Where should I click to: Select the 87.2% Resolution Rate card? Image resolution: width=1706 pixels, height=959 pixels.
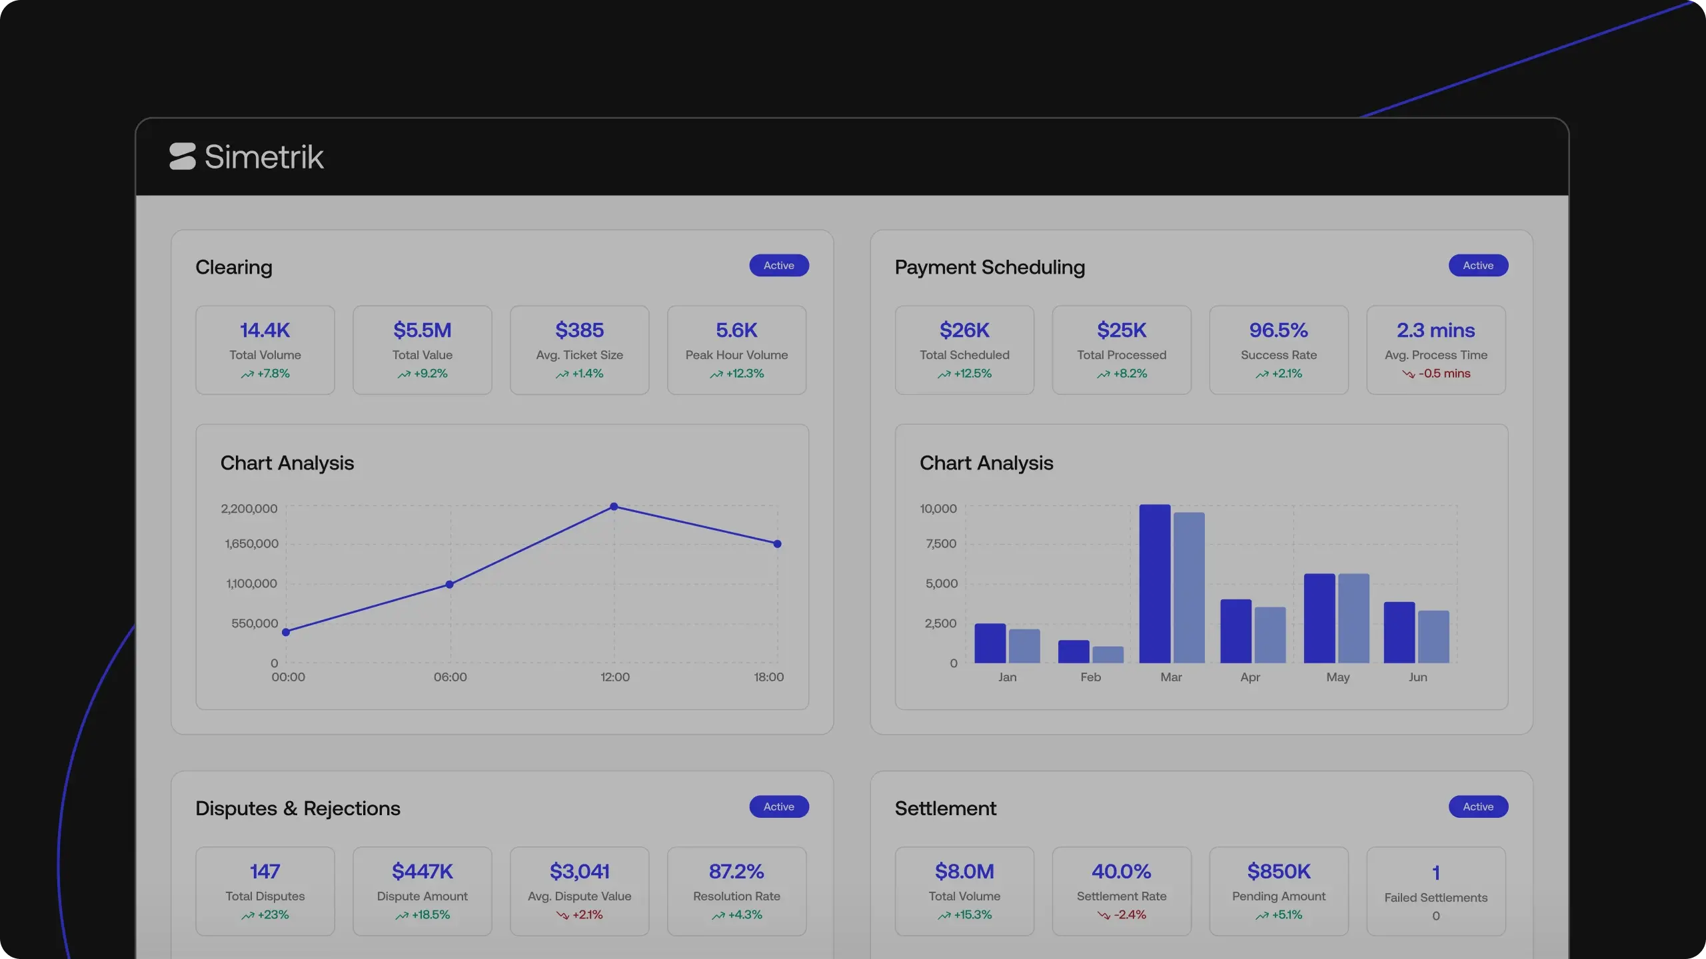736,891
